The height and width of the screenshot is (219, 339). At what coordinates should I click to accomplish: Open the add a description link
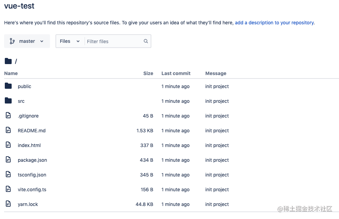click(x=274, y=23)
